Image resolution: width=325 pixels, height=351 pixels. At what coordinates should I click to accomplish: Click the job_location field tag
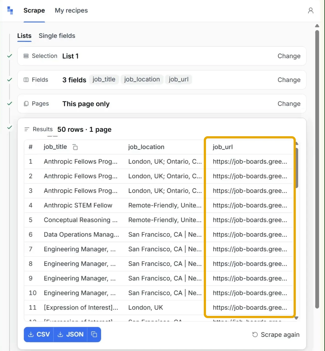pos(142,79)
